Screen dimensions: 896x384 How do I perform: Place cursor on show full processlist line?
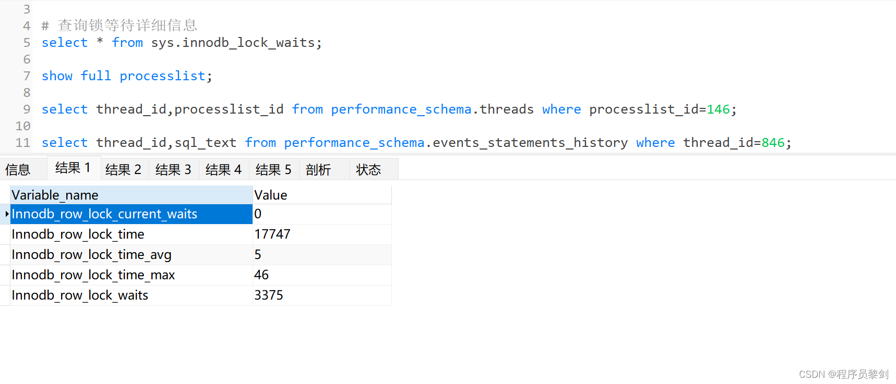pyautogui.click(x=127, y=76)
